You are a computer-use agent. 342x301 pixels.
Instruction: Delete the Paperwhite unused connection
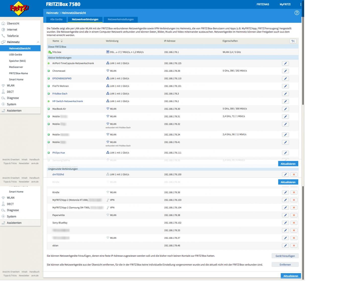294,215
